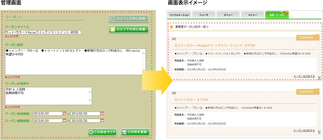Click the この枠をクリア button
Image resolution: width=323 pixels, height=140 pixels.
(103, 132)
